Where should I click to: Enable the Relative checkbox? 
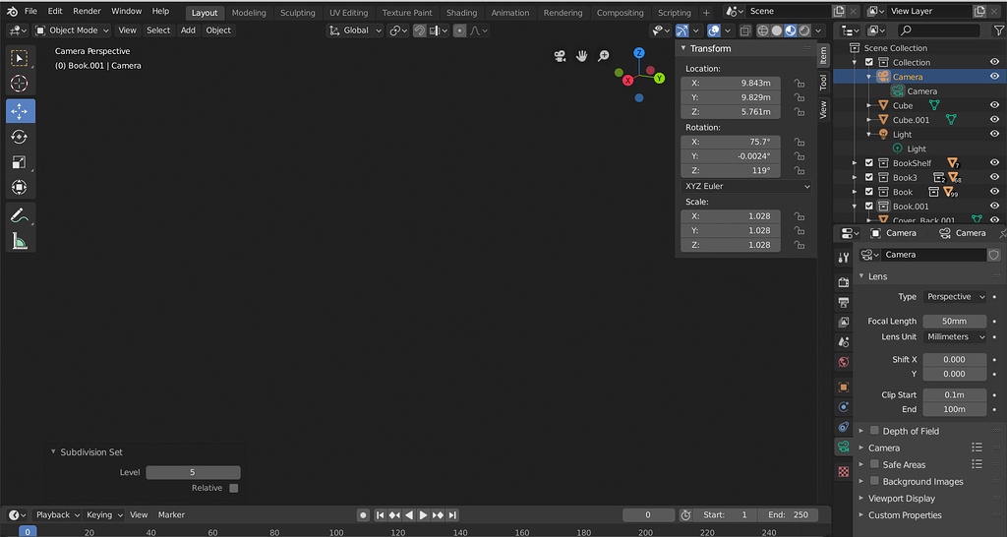tap(234, 488)
